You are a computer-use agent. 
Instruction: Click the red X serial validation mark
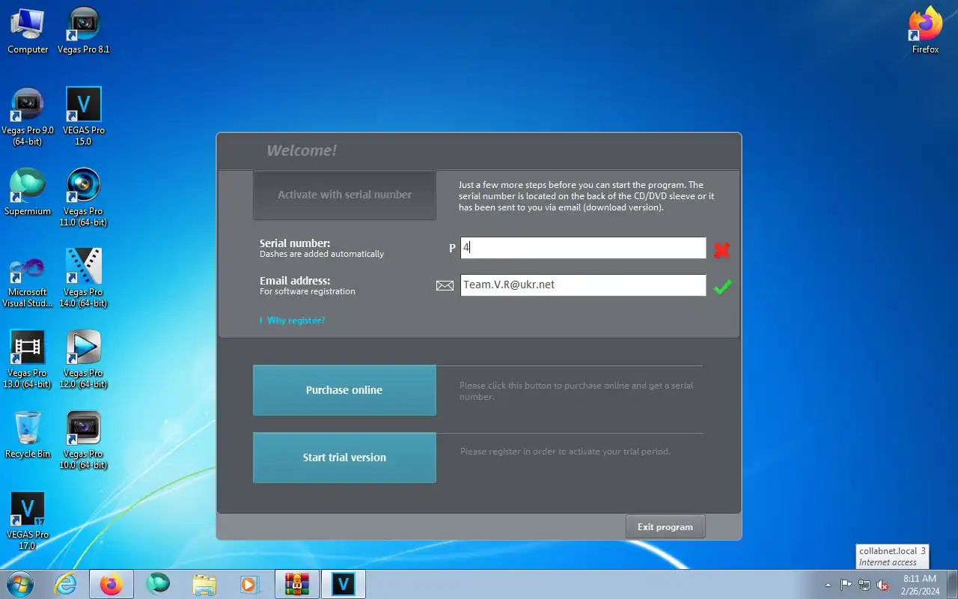[x=721, y=250]
